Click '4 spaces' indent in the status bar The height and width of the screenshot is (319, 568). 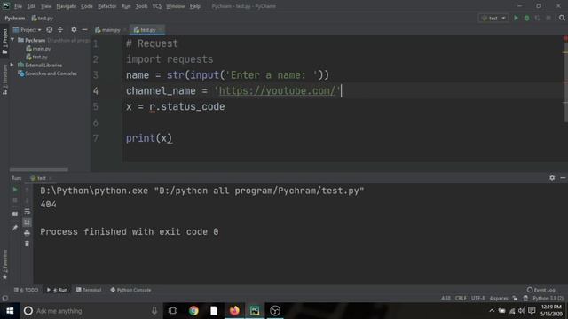coord(499,299)
